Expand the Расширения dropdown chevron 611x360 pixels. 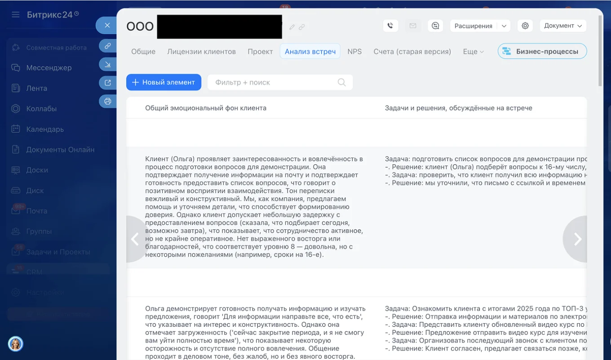tap(504, 26)
